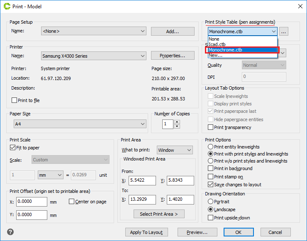This screenshot has width=307, height=241.
Task: Open Paper Size A4 dropdown
Action: (80, 124)
